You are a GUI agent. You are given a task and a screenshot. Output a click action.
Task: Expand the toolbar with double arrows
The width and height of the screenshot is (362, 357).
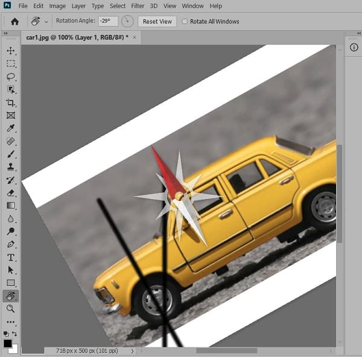[x=5, y=33]
